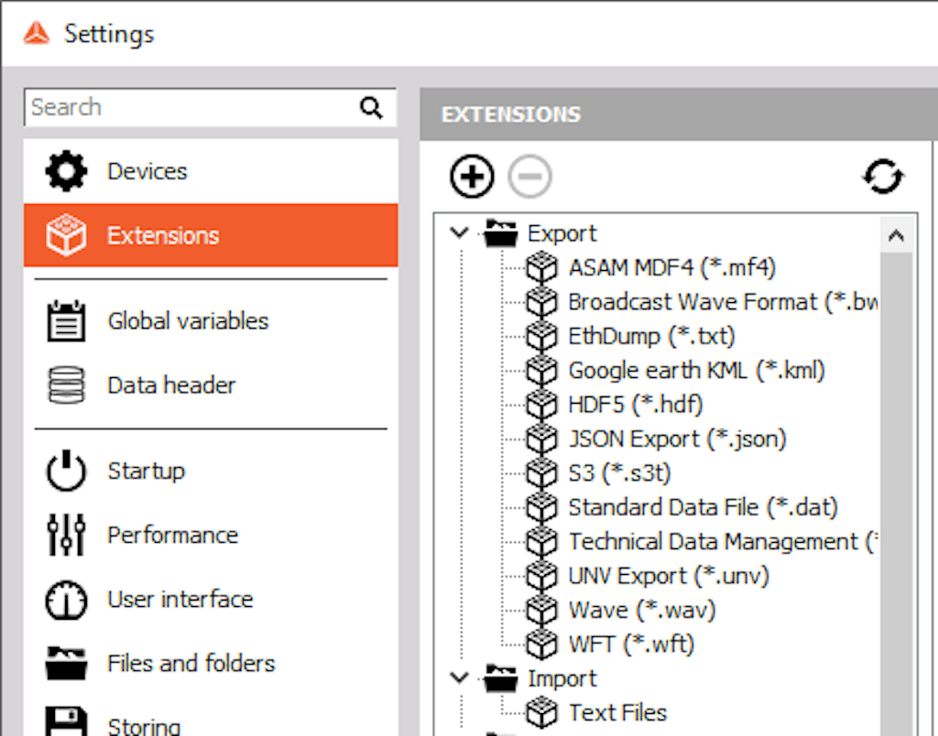Collapse the Export tree node
Screen dimensions: 938x736
460,233
